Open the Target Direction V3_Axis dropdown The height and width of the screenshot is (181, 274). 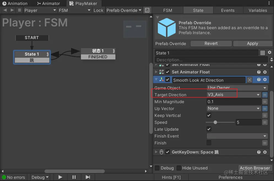tap(234, 95)
